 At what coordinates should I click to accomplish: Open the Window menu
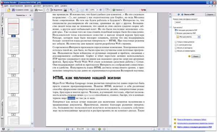57,6
